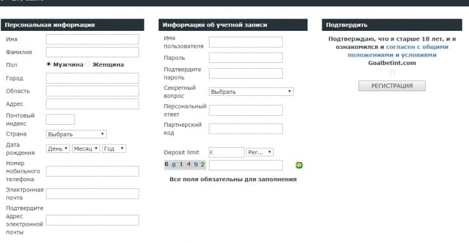Focus the captcha code input field
Image resolution: width=469 pixels, height=243 pixels.
[245, 165]
